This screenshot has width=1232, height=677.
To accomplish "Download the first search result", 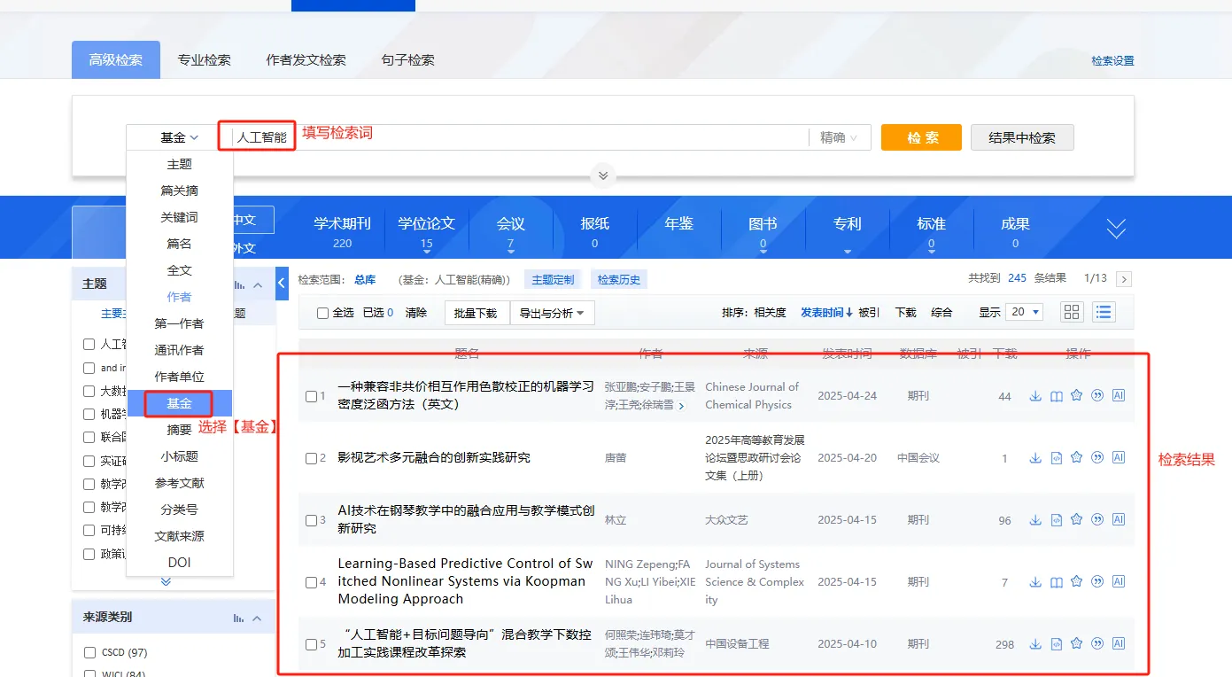I will pyautogui.click(x=1035, y=396).
